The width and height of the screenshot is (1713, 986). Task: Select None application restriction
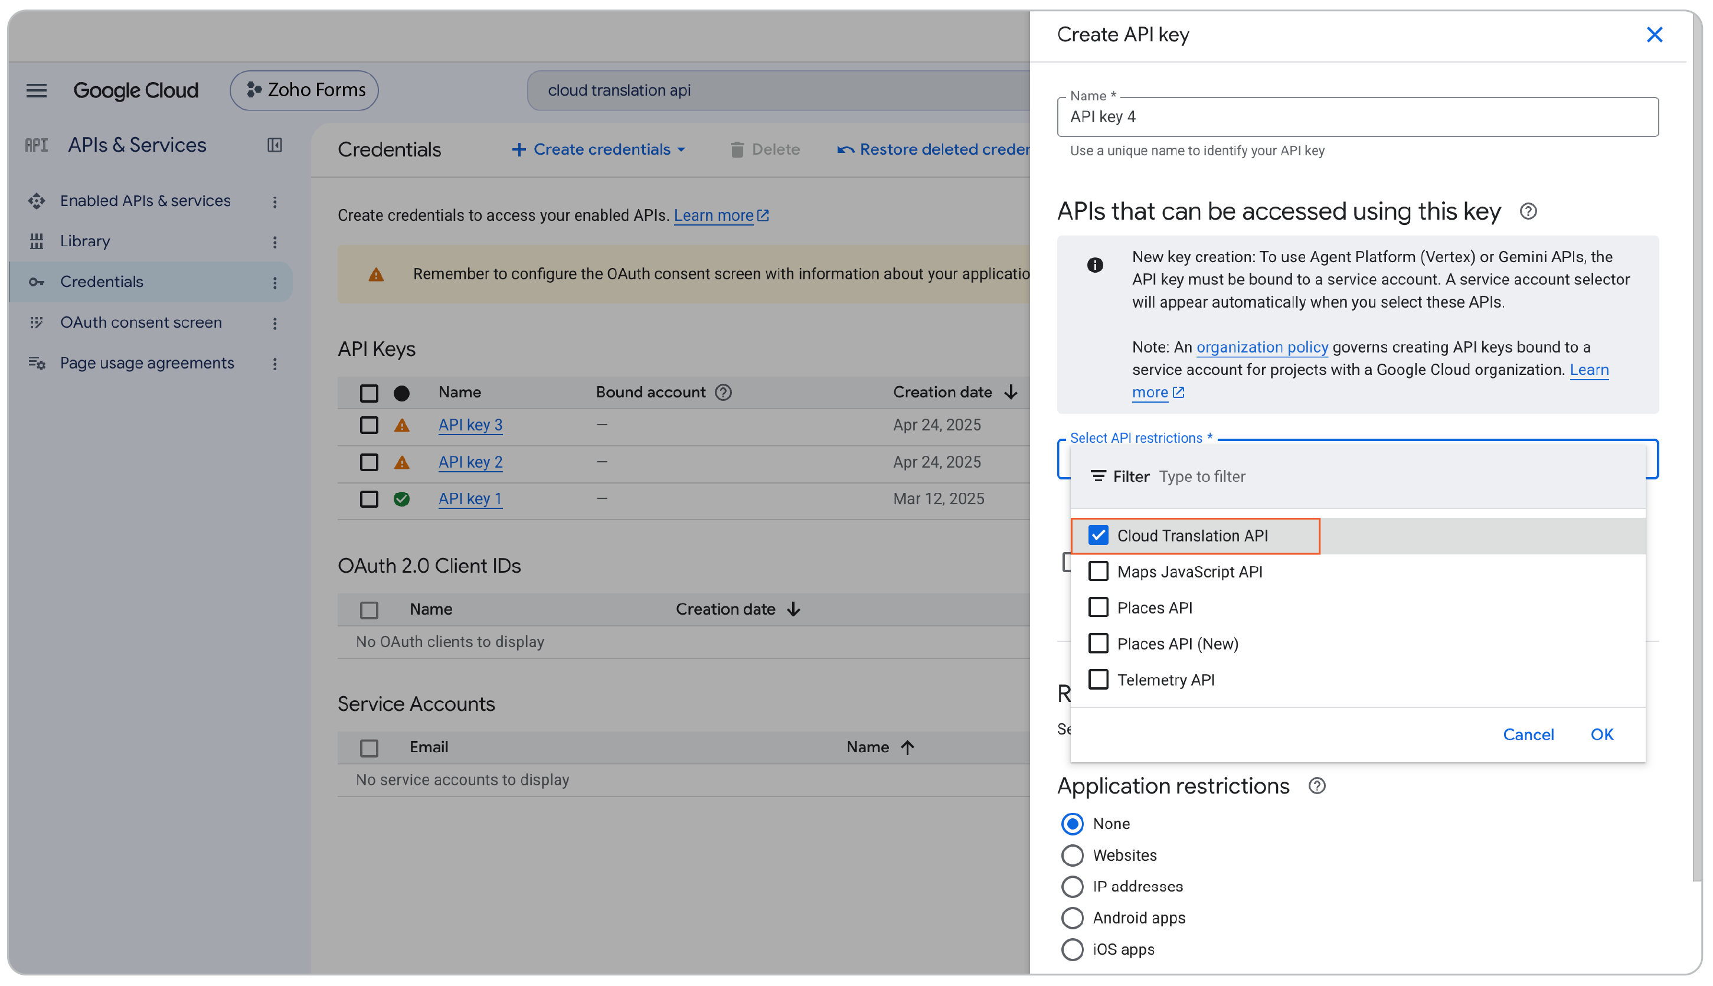[1073, 824]
